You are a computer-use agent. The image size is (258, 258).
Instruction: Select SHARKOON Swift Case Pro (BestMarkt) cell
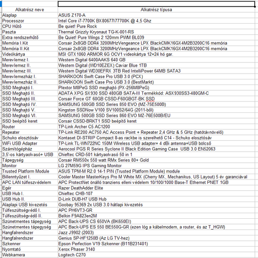click(x=156, y=82)
